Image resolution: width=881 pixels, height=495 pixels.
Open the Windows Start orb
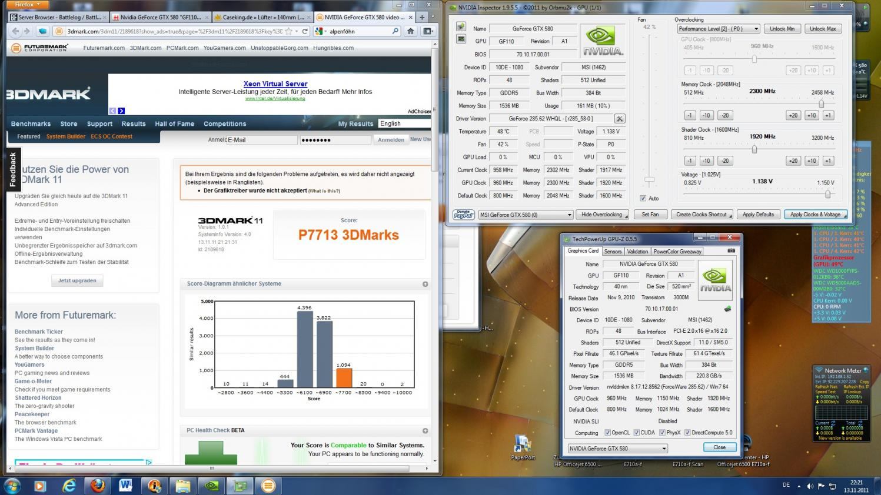(12, 486)
